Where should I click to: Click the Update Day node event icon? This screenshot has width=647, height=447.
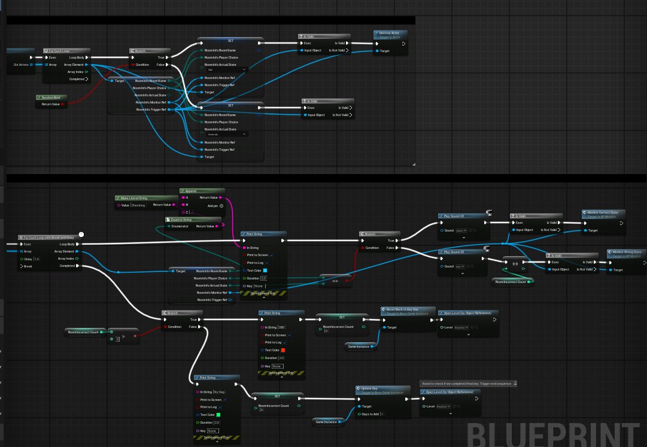pyautogui.click(x=360, y=388)
